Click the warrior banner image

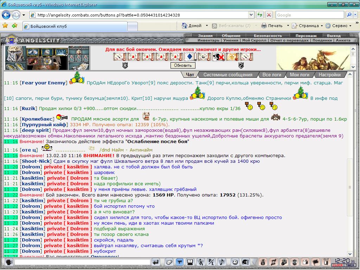point(313,58)
